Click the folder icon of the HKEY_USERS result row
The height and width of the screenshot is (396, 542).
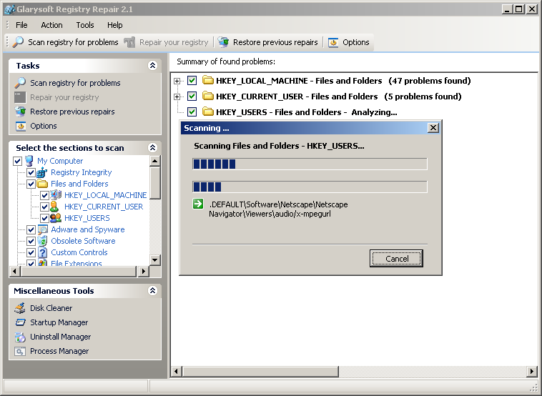point(208,112)
